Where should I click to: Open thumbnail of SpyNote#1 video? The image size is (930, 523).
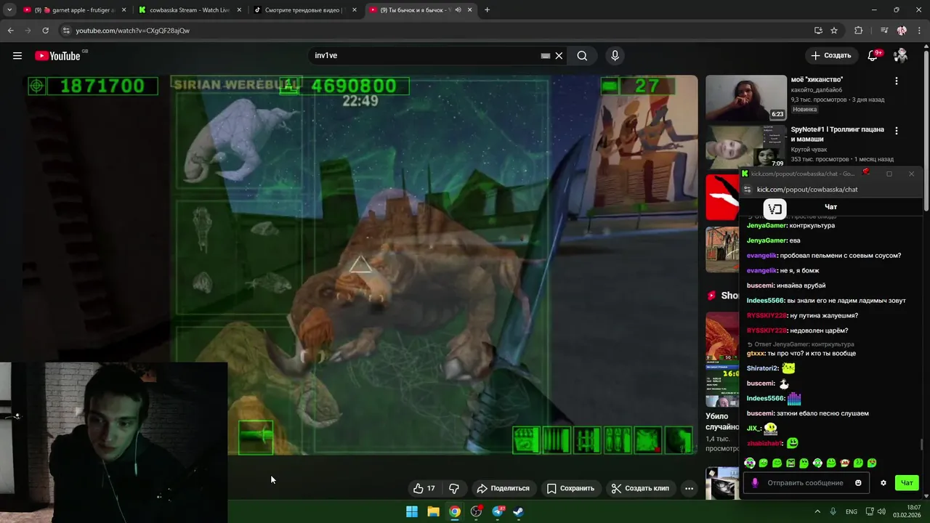pyautogui.click(x=746, y=147)
